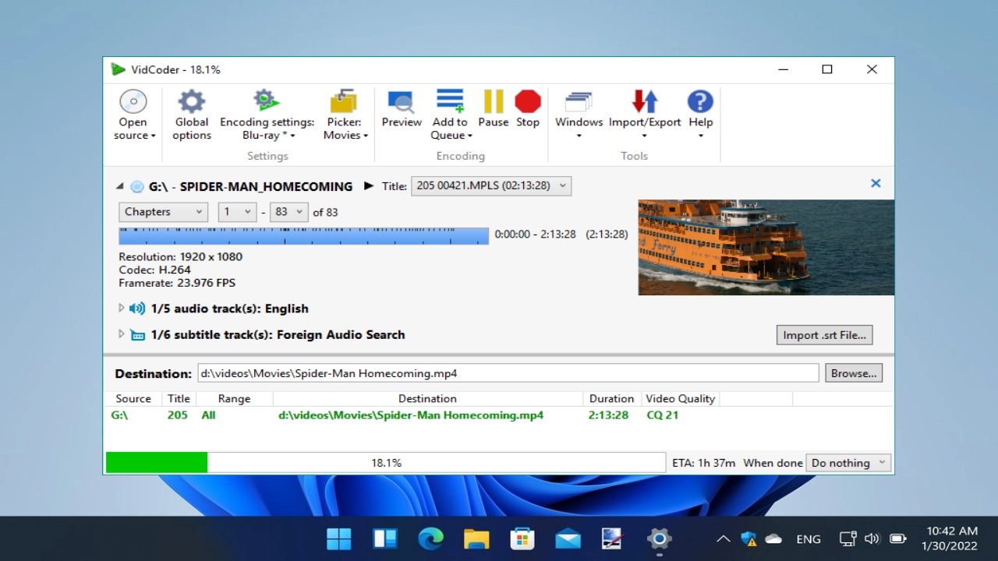Click the play arrow before Title
The height and width of the screenshot is (561, 998).
369,186
